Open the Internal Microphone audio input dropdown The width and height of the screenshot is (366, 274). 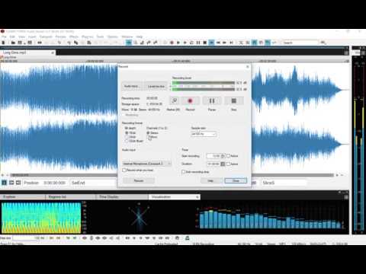[x=146, y=164]
